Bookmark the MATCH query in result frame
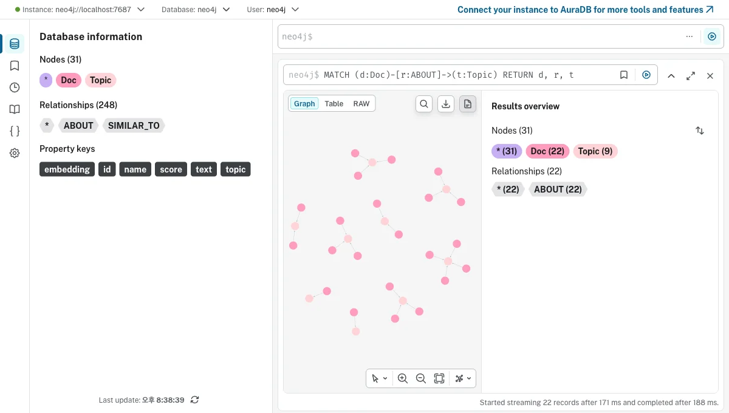Image resolution: width=729 pixels, height=413 pixels. pyautogui.click(x=623, y=75)
